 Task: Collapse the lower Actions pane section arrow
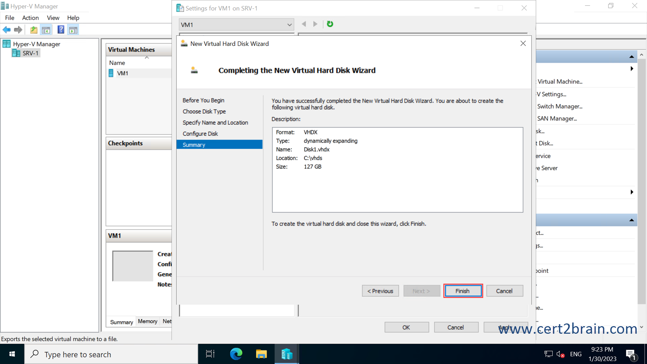[632, 220]
